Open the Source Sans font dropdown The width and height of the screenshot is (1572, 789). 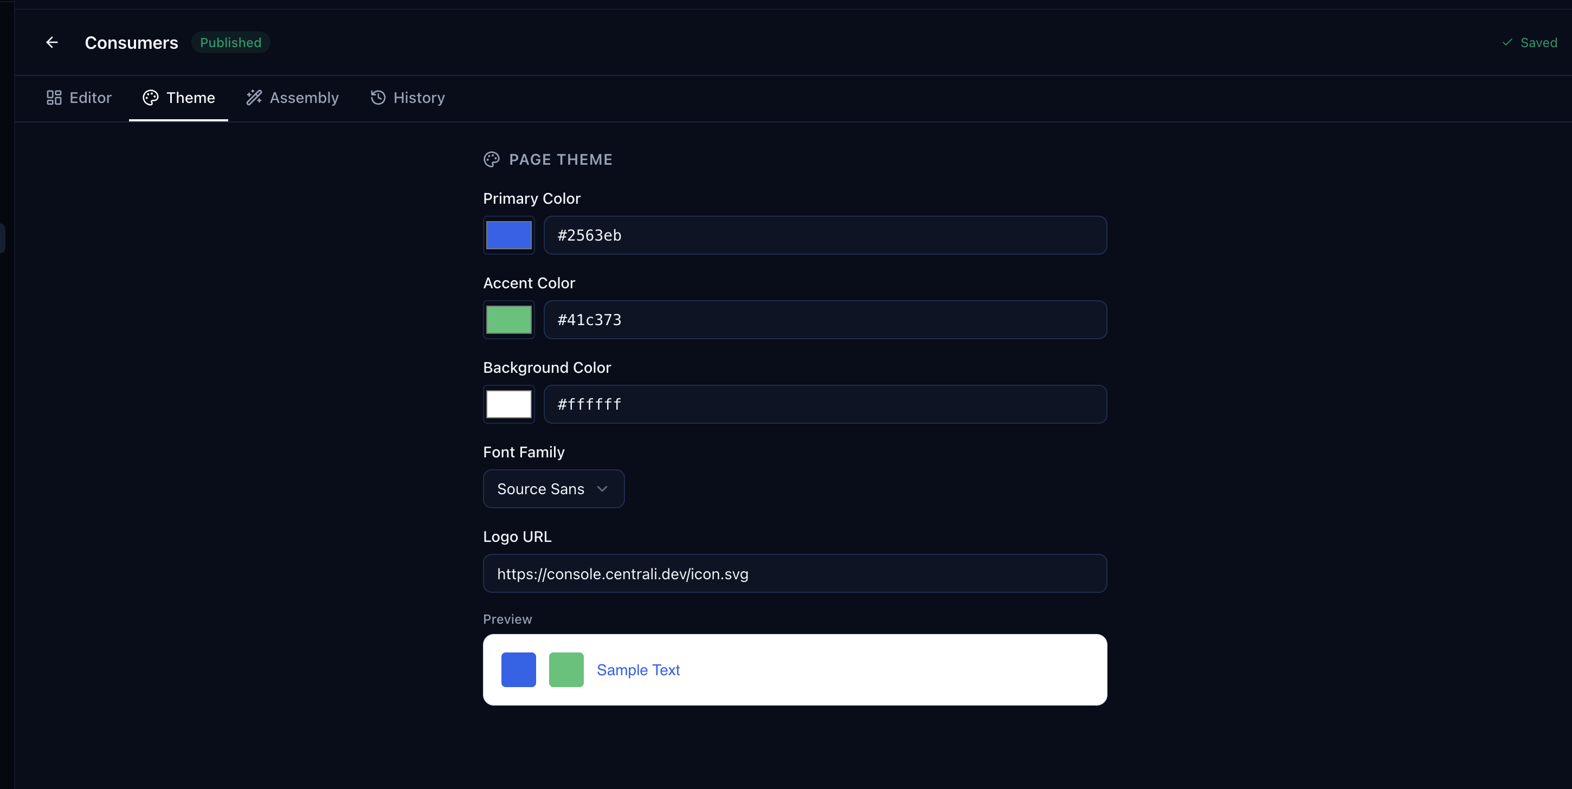[553, 489]
